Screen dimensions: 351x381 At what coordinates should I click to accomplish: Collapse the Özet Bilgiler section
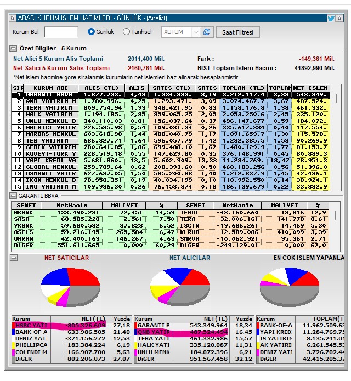coord(13,48)
